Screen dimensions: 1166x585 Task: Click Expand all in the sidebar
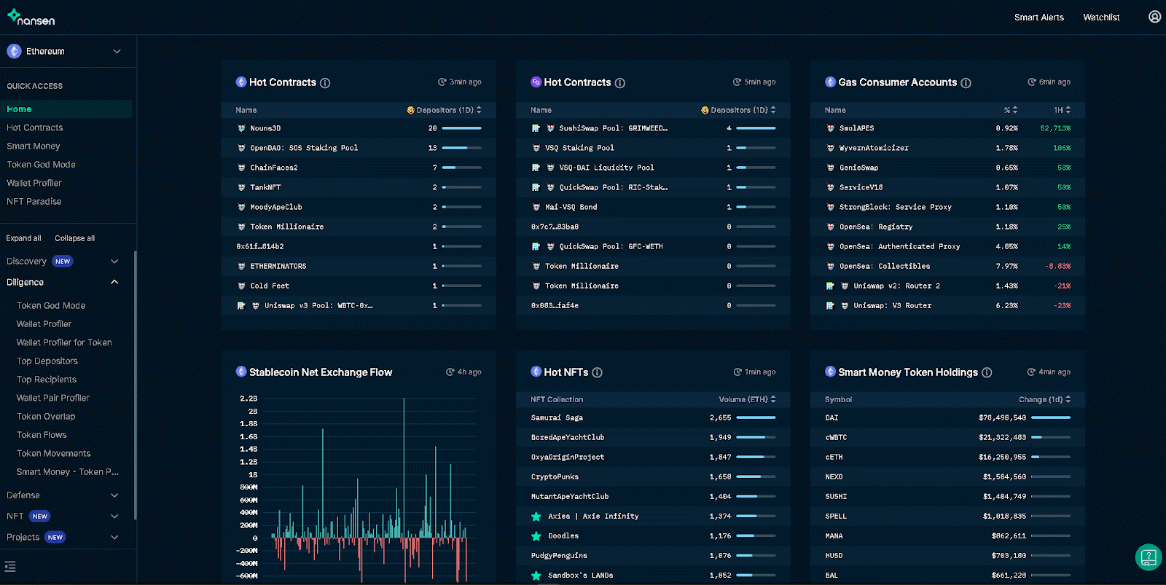coord(23,238)
